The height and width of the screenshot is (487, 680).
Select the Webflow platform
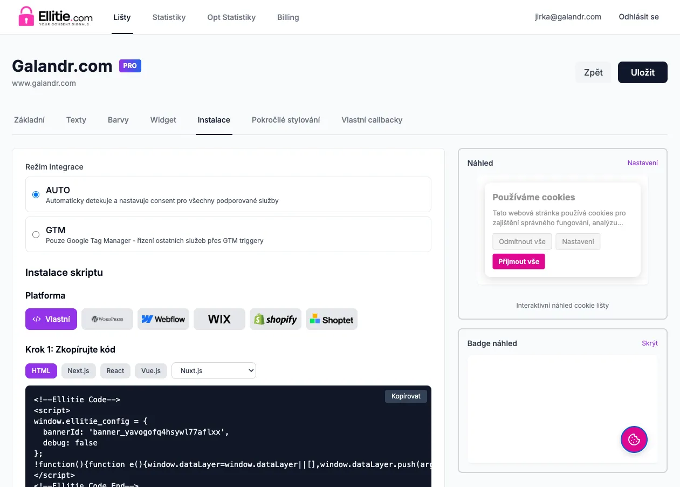(x=163, y=319)
